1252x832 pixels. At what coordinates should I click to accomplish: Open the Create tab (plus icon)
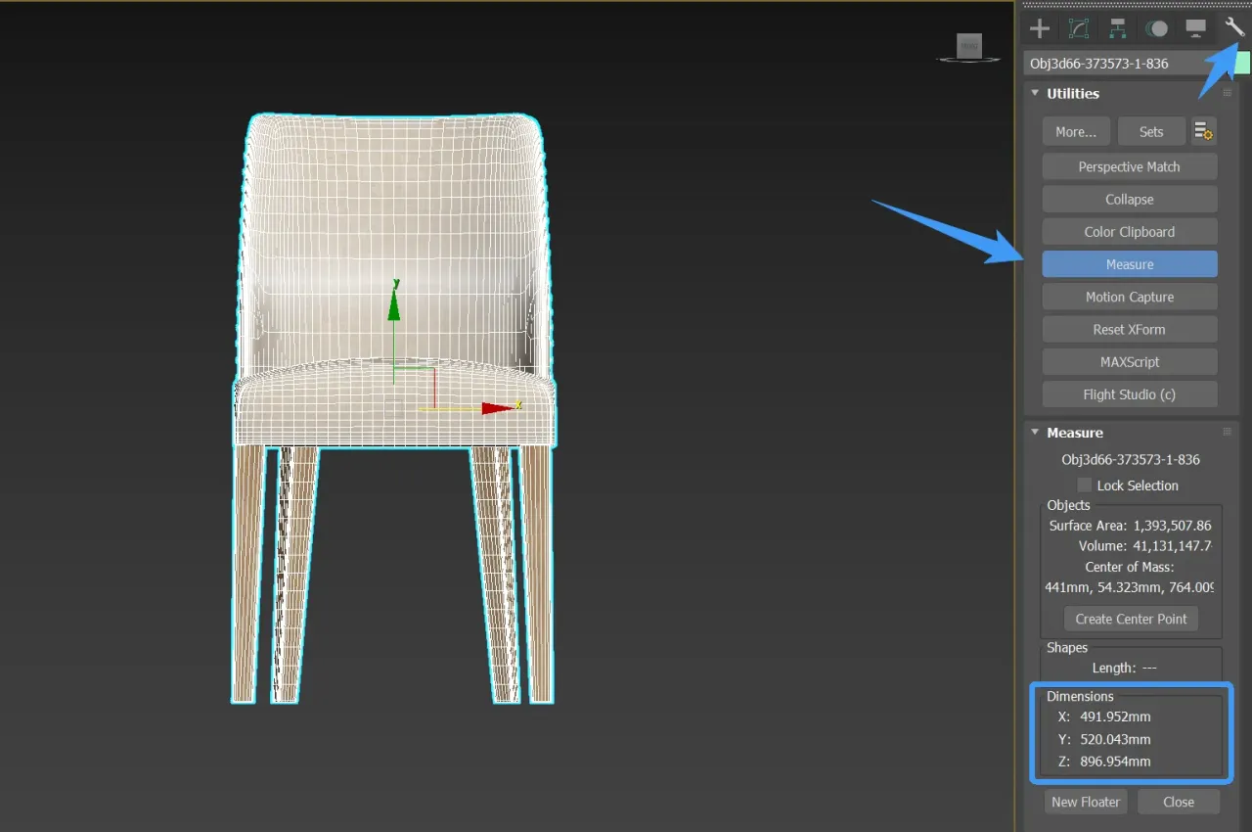coord(1040,28)
